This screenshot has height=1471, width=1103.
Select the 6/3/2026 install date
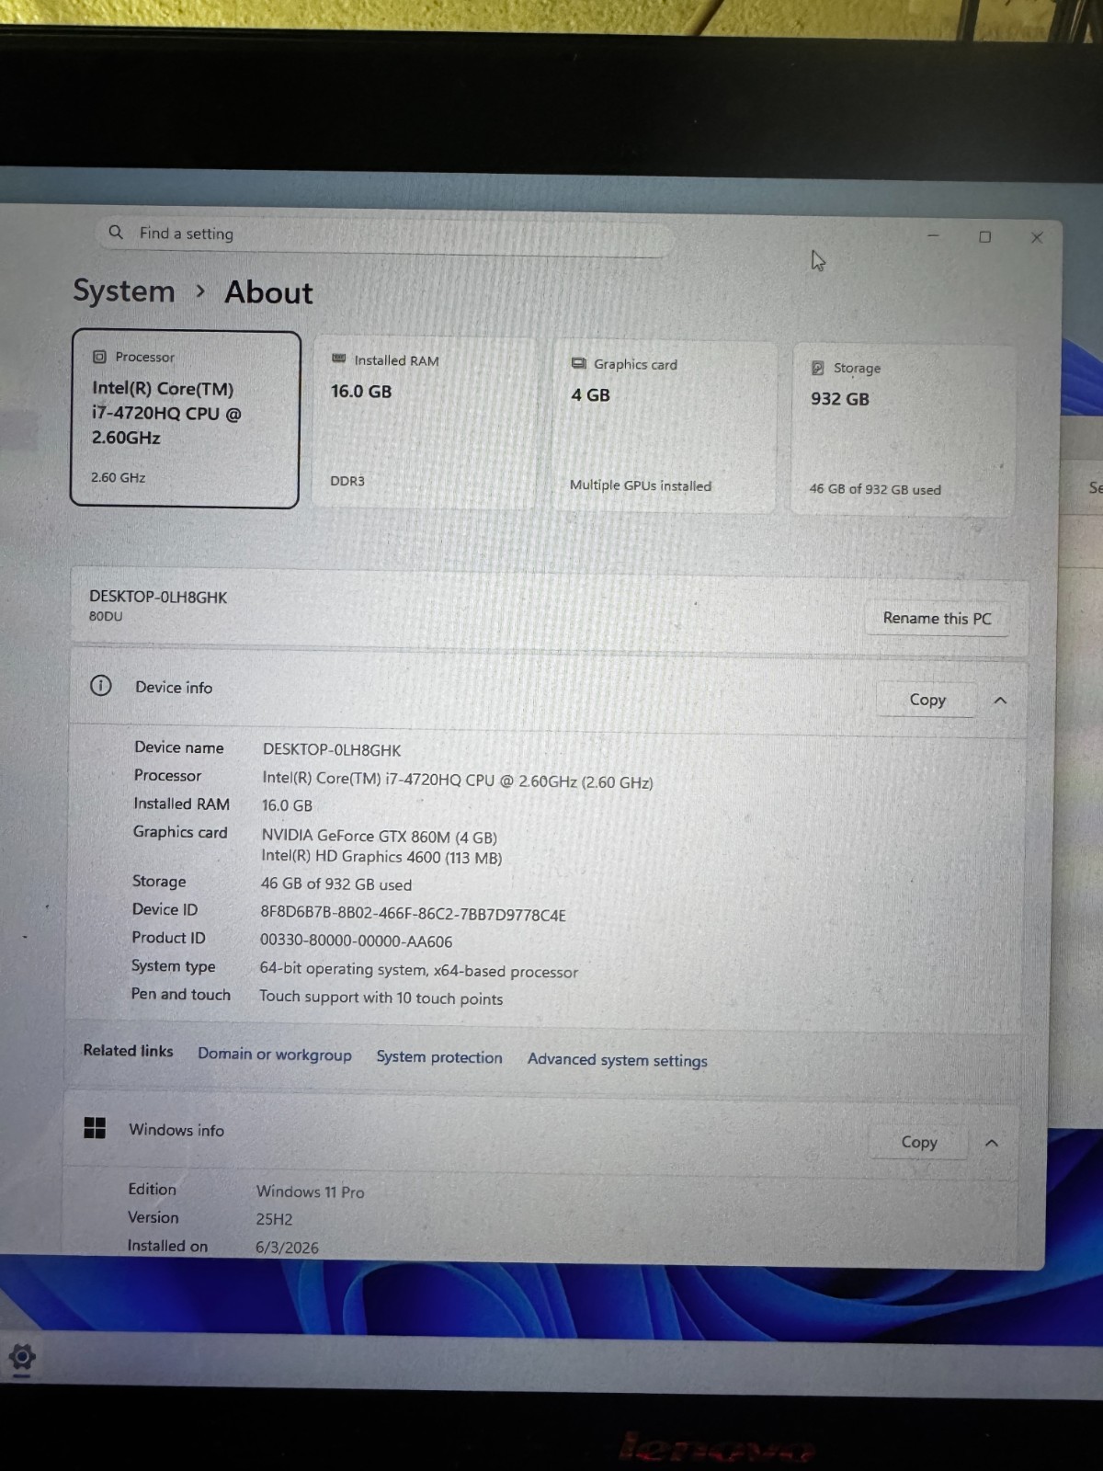click(287, 1248)
